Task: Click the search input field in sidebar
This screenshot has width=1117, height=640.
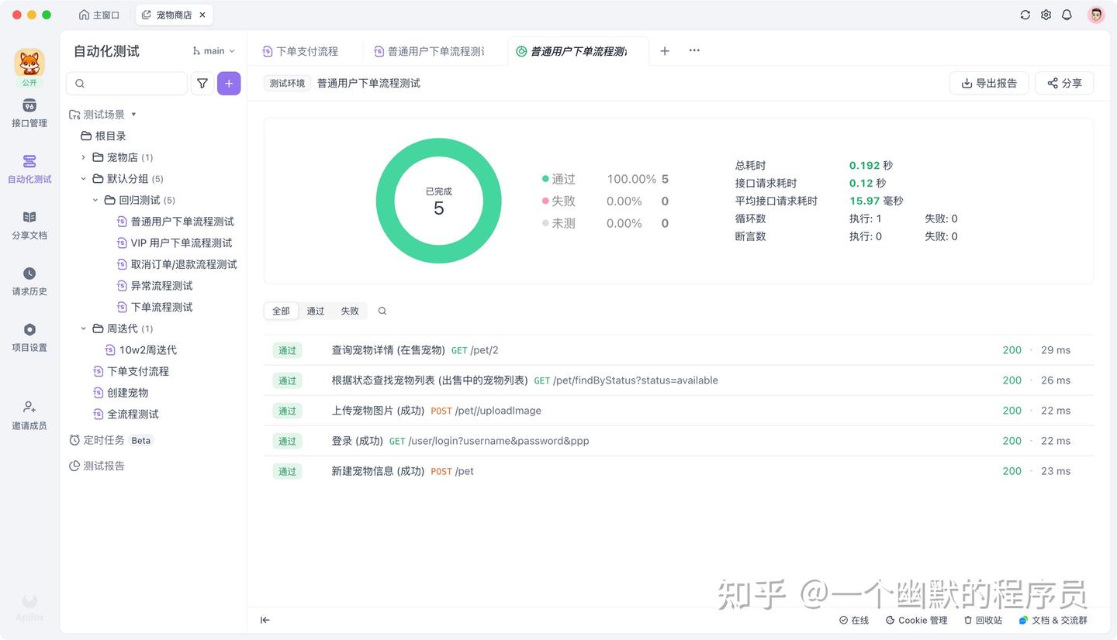Action: pyautogui.click(x=126, y=83)
